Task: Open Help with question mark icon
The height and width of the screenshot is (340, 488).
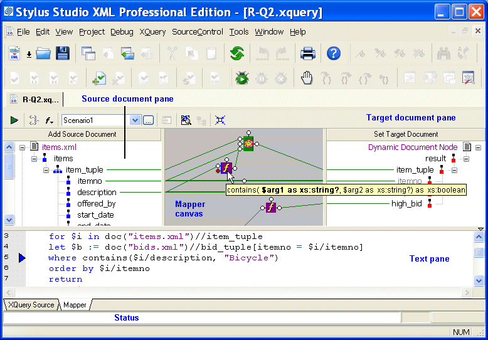Action: pos(334,54)
